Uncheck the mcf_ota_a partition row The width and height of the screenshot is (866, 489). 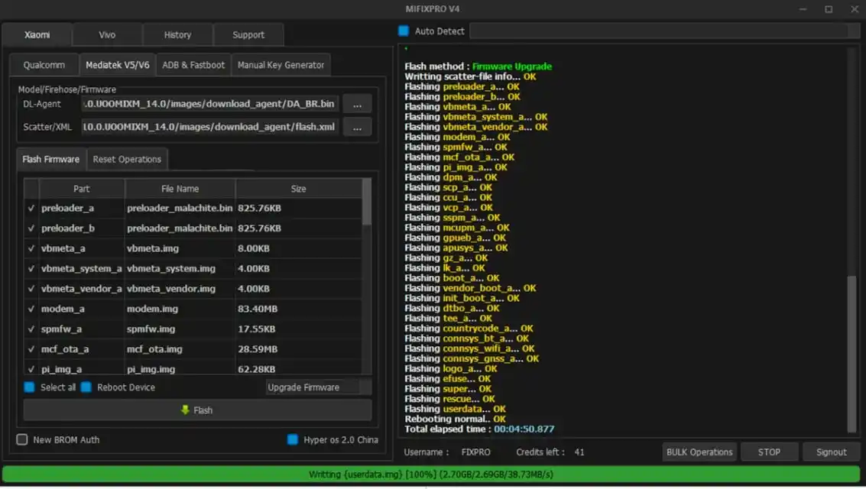(x=31, y=349)
